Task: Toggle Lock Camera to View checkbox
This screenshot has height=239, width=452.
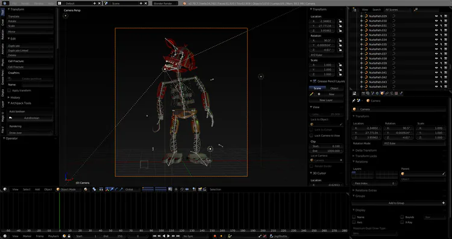Action: point(312,135)
